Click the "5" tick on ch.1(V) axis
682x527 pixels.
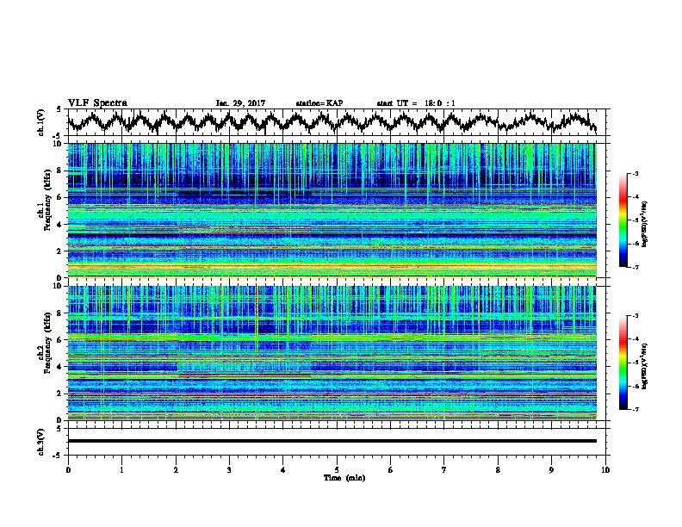click(x=59, y=109)
